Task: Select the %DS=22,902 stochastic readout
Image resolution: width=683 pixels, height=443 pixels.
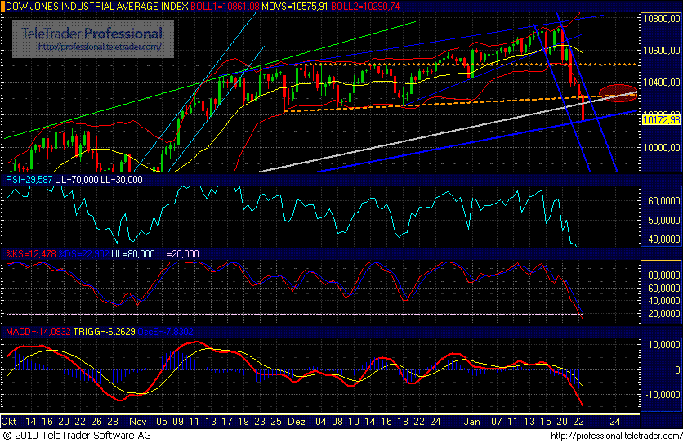Action: click(x=84, y=254)
